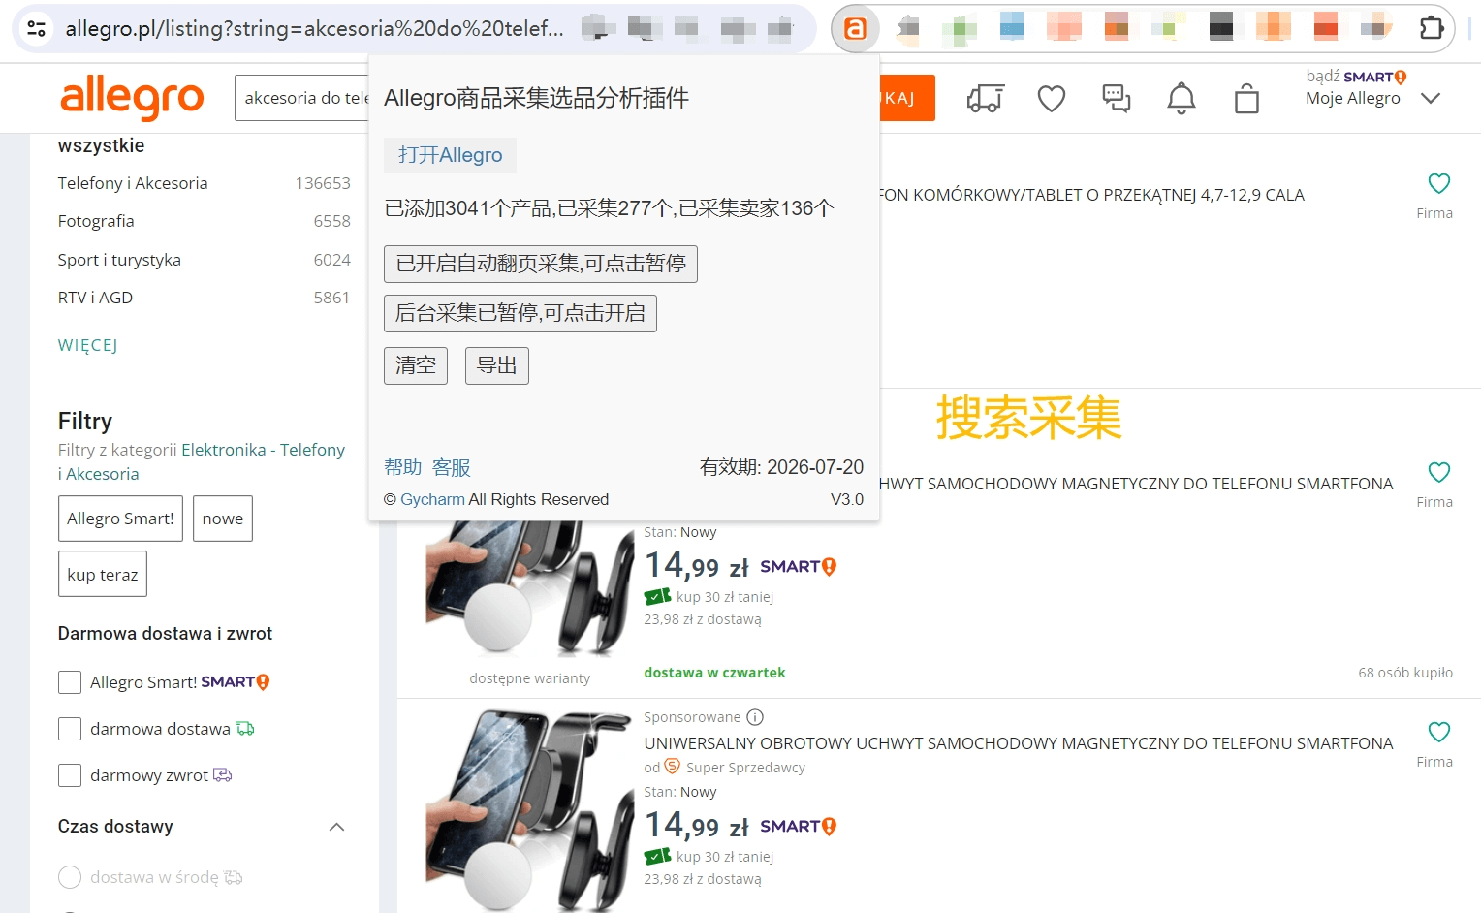The width and height of the screenshot is (1481, 913).
Task: Click the 有效期: 2026-07-20 expiry text
Action: (781, 467)
